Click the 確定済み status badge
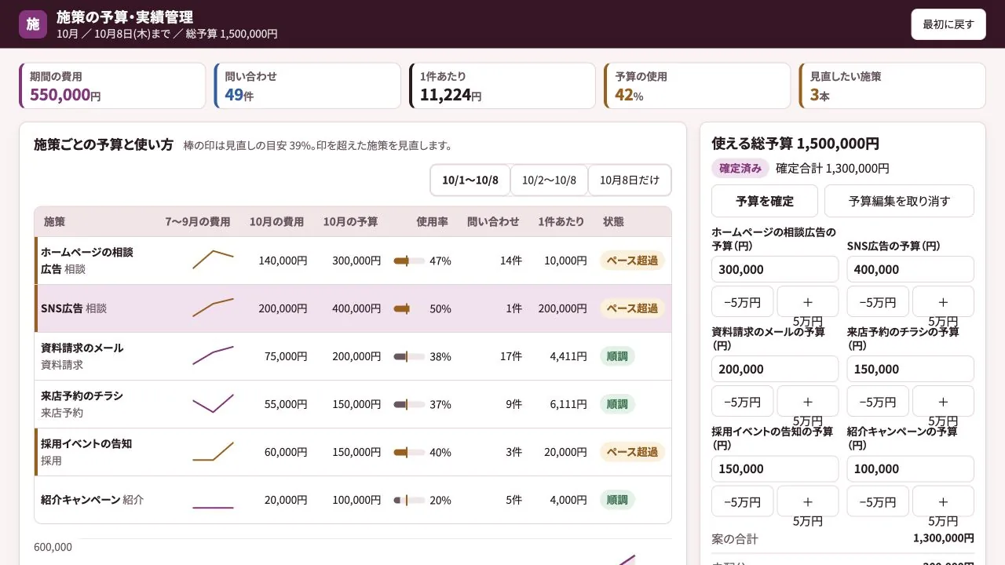 (x=740, y=168)
